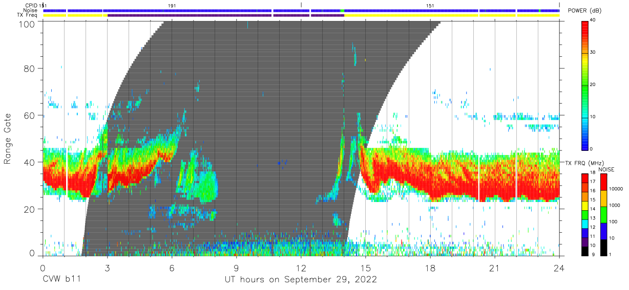This screenshot has height=290, width=629.
Task: Click the '80' tick on Range Gate axis
Action: click(x=30, y=69)
